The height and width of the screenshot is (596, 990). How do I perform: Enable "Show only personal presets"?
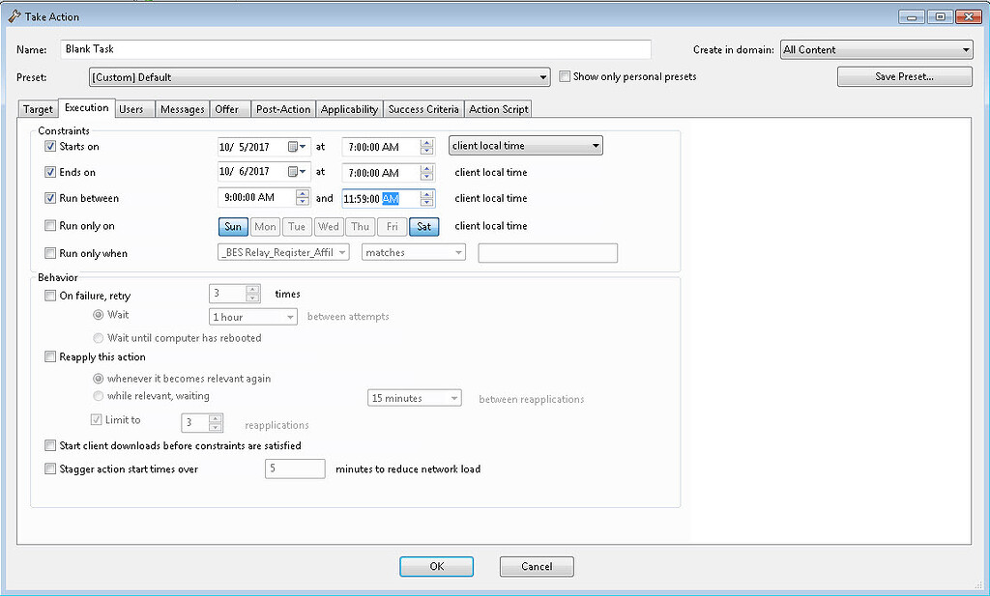(x=565, y=76)
